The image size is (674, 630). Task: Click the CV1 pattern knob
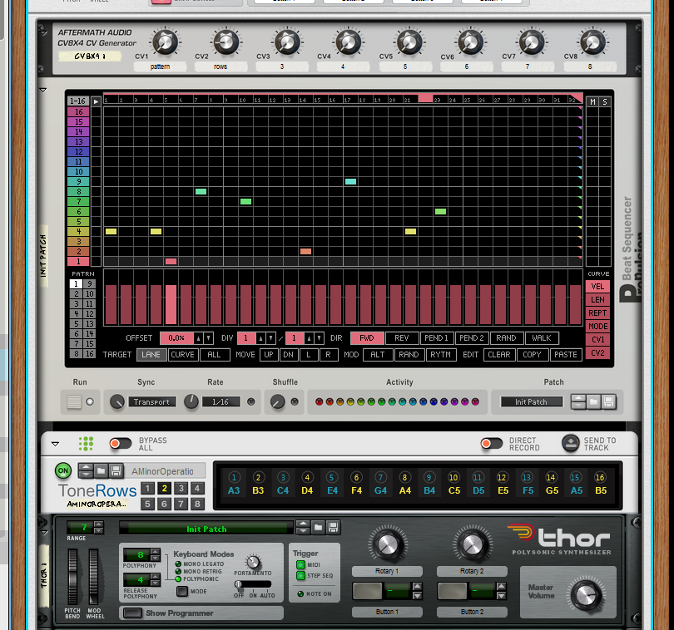click(165, 42)
